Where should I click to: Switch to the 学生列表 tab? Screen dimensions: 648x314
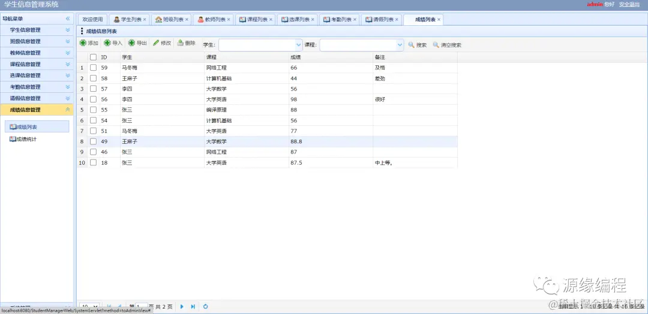pyautogui.click(x=131, y=19)
